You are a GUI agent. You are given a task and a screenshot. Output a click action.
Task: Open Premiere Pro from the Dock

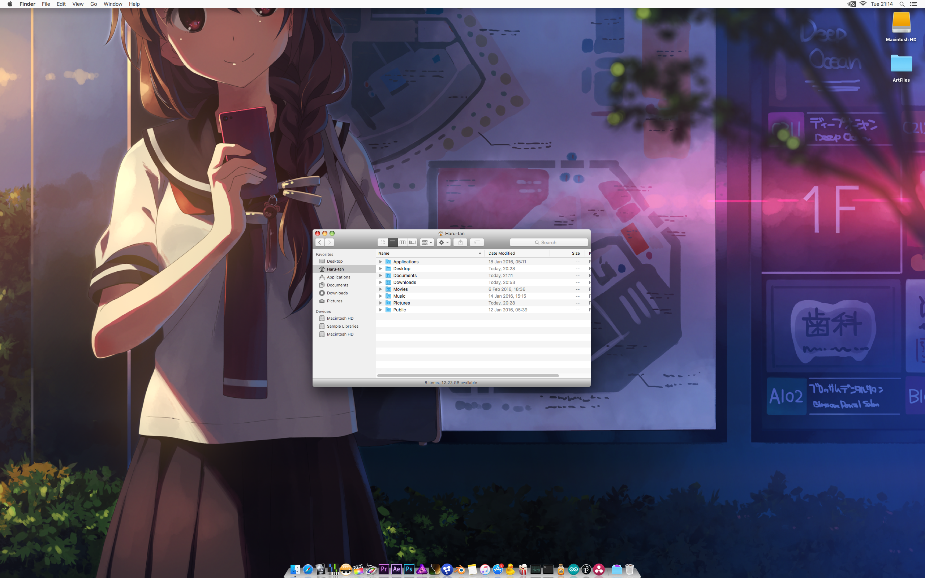point(384,569)
